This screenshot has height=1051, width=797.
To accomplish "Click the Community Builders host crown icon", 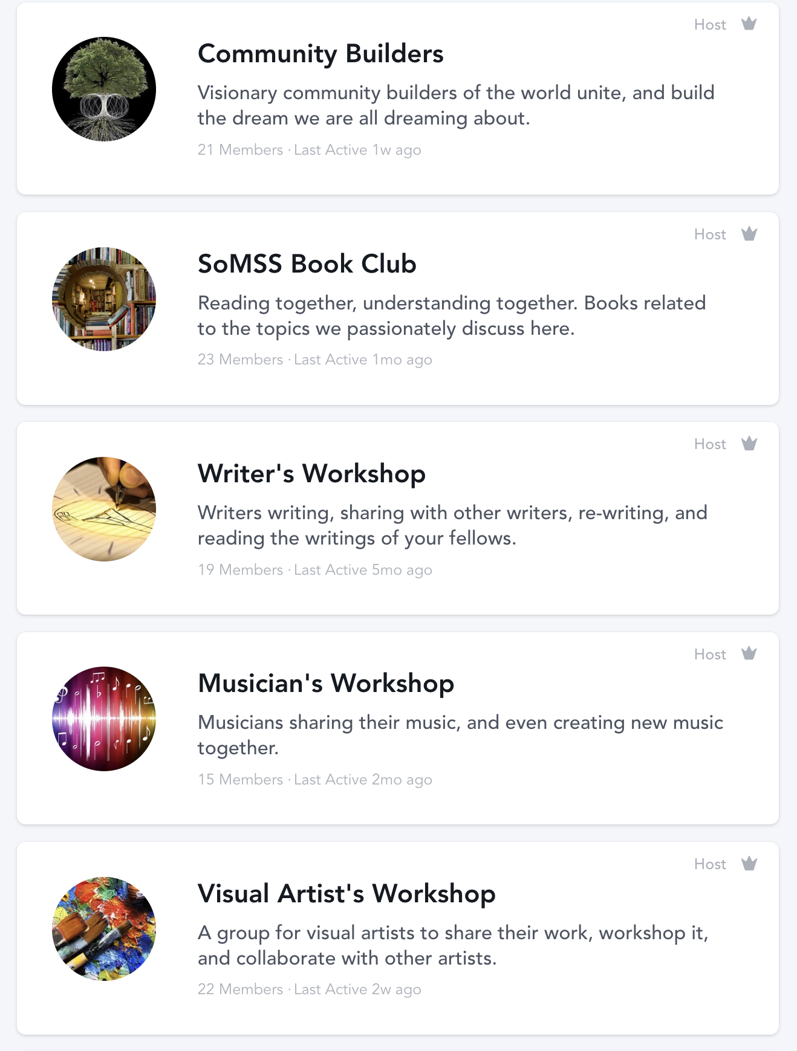I will (x=749, y=24).
